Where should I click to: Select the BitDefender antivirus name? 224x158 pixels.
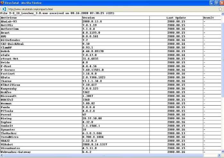(11, 40)
